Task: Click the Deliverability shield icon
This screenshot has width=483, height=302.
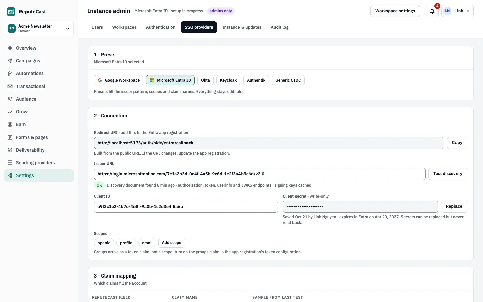Action: coord(10,150)
